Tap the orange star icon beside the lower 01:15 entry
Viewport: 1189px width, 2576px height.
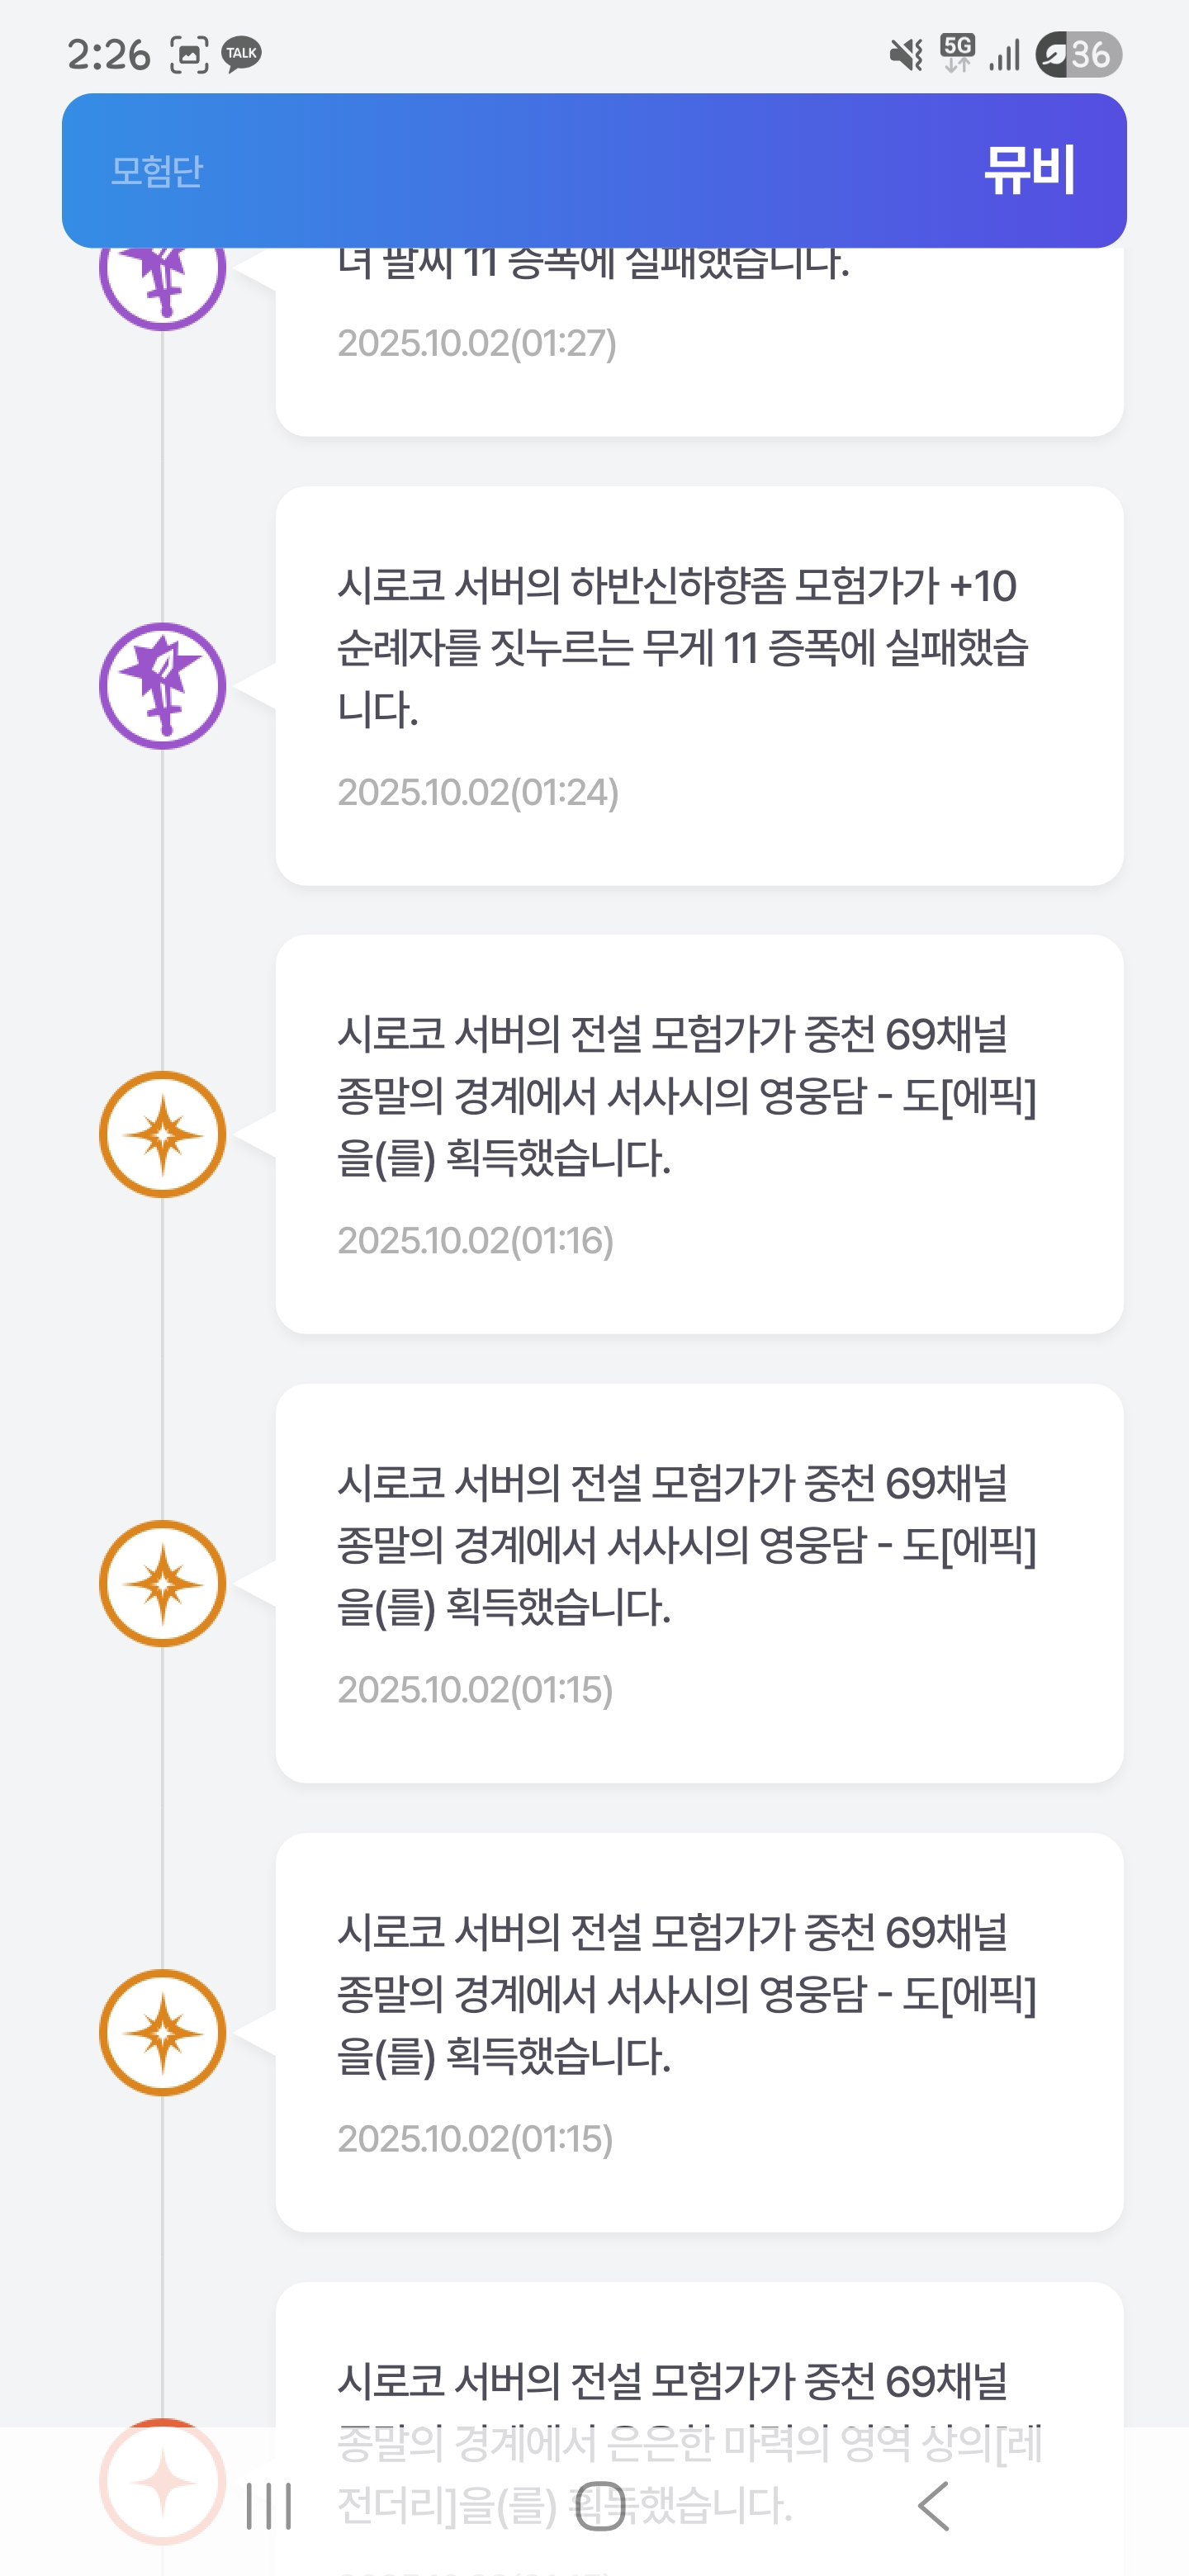(x=162, y=2032)
